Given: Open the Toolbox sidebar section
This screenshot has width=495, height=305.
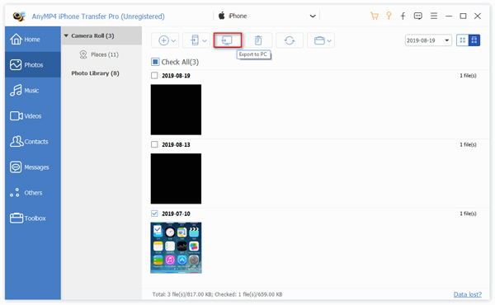Looking at the screenshot, I should 32,218.
